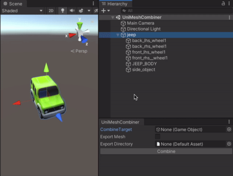Open Export Directory object picker circle
This screenshot has width=233, height=176.
coord(229,144)
